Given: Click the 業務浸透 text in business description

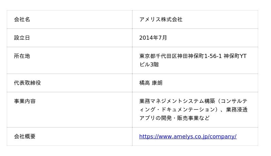Looking at the screenshot, I should tap(237, 110).
